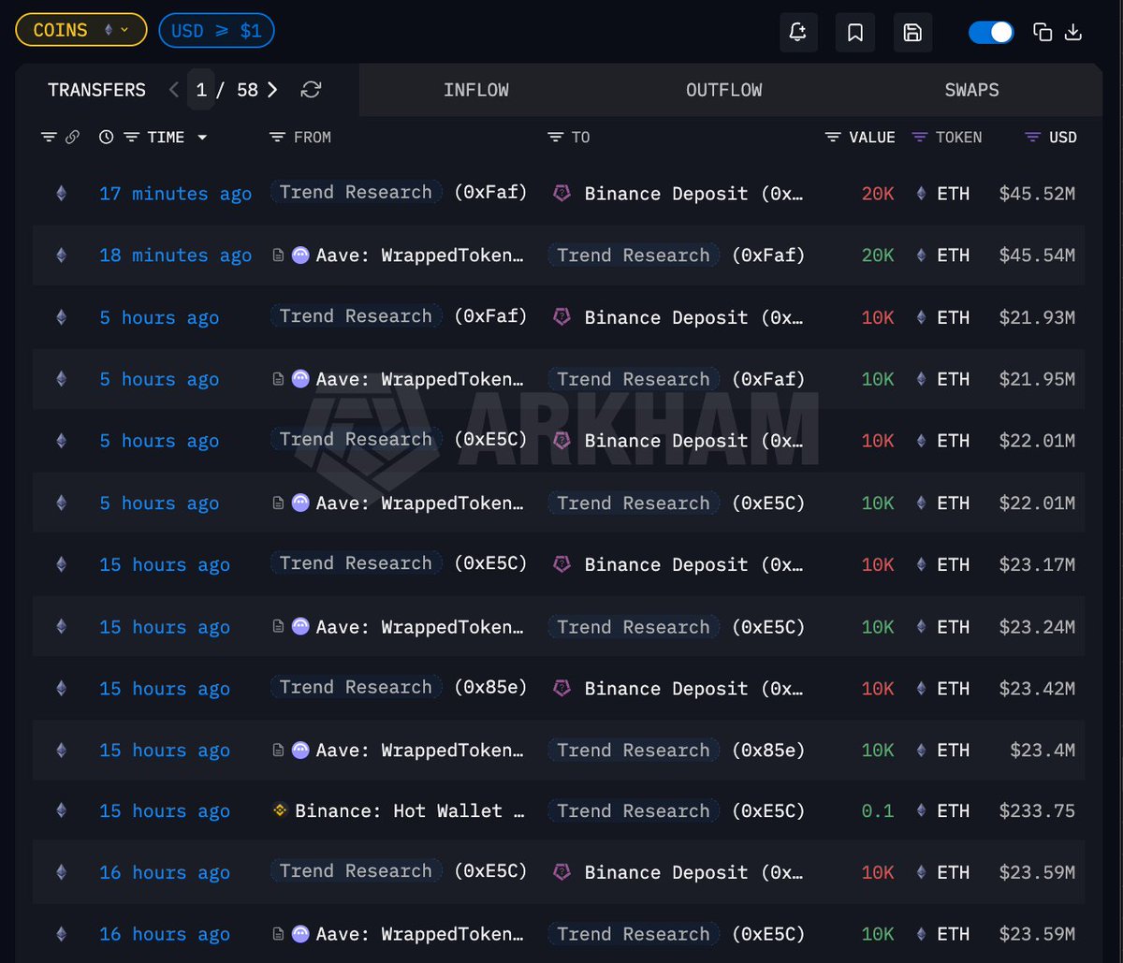This screenshot has height=963, width=1123.
Task: Click the $21.93M USD value
Action: point(1037,317)
